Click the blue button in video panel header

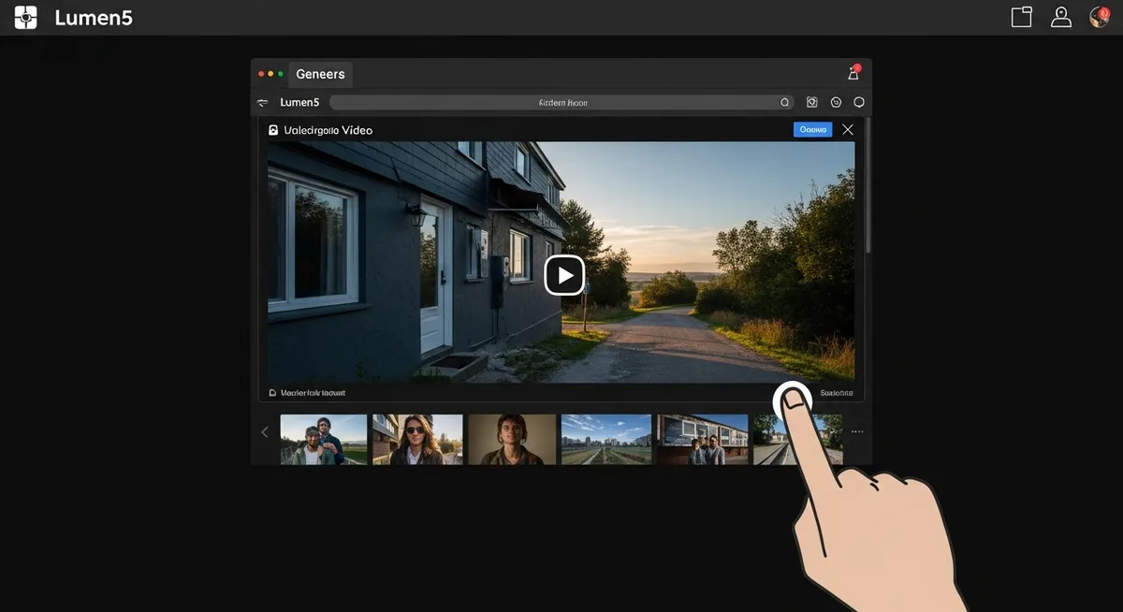812,130
